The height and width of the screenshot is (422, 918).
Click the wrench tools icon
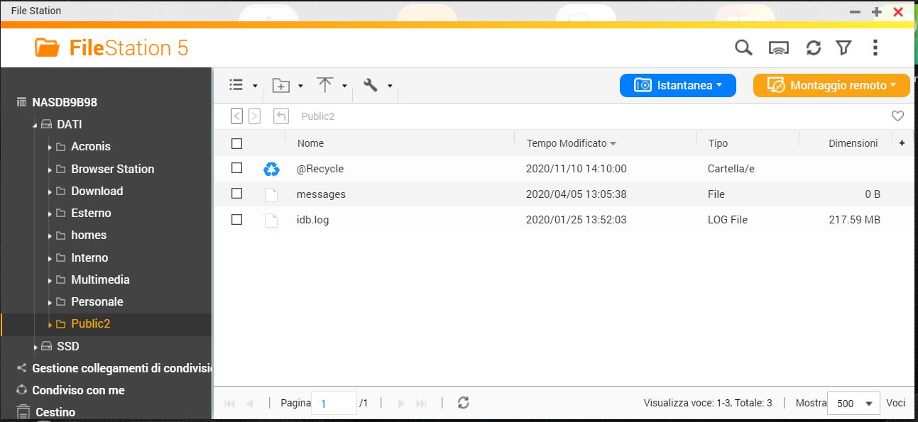coord(370,85)
